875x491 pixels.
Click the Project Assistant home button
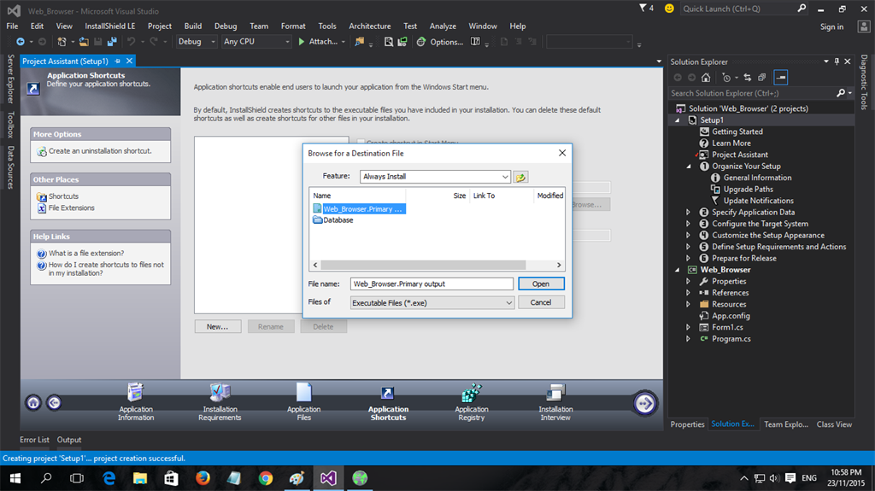[x=33, y=402]
